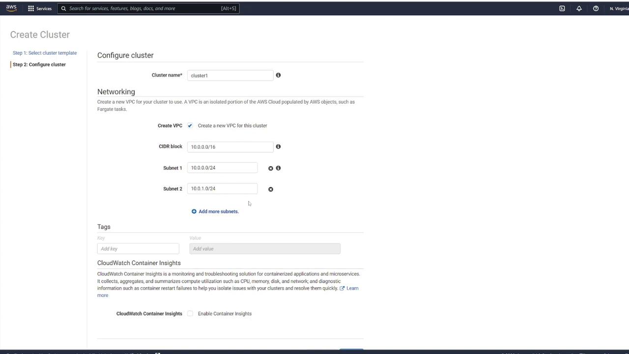Click the Create Cluster page heading
Screen dimensions: 629x354
click(40, 34)
